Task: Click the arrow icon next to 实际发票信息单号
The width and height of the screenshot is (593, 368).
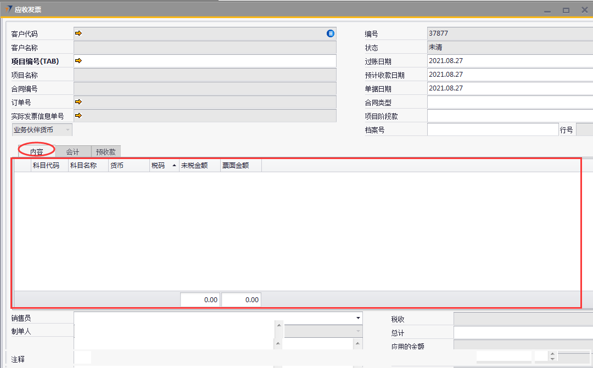Action: tap(79, 115)
